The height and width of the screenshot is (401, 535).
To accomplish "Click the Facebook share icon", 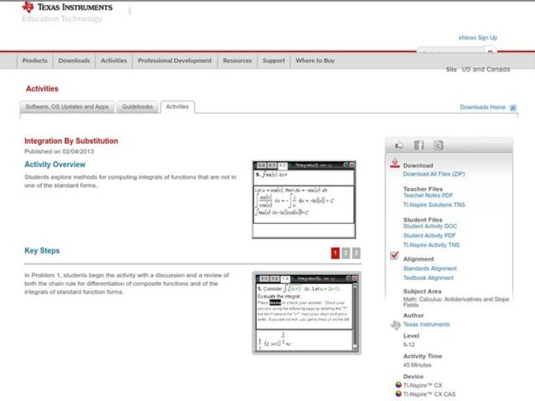I will (419, 145).
